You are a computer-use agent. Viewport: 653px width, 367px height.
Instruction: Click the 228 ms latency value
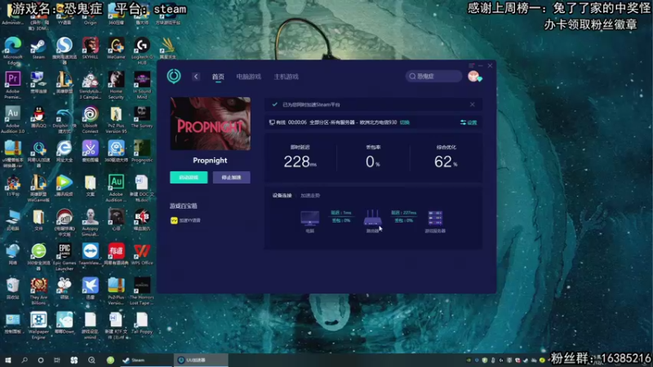(x=300, y=161)
